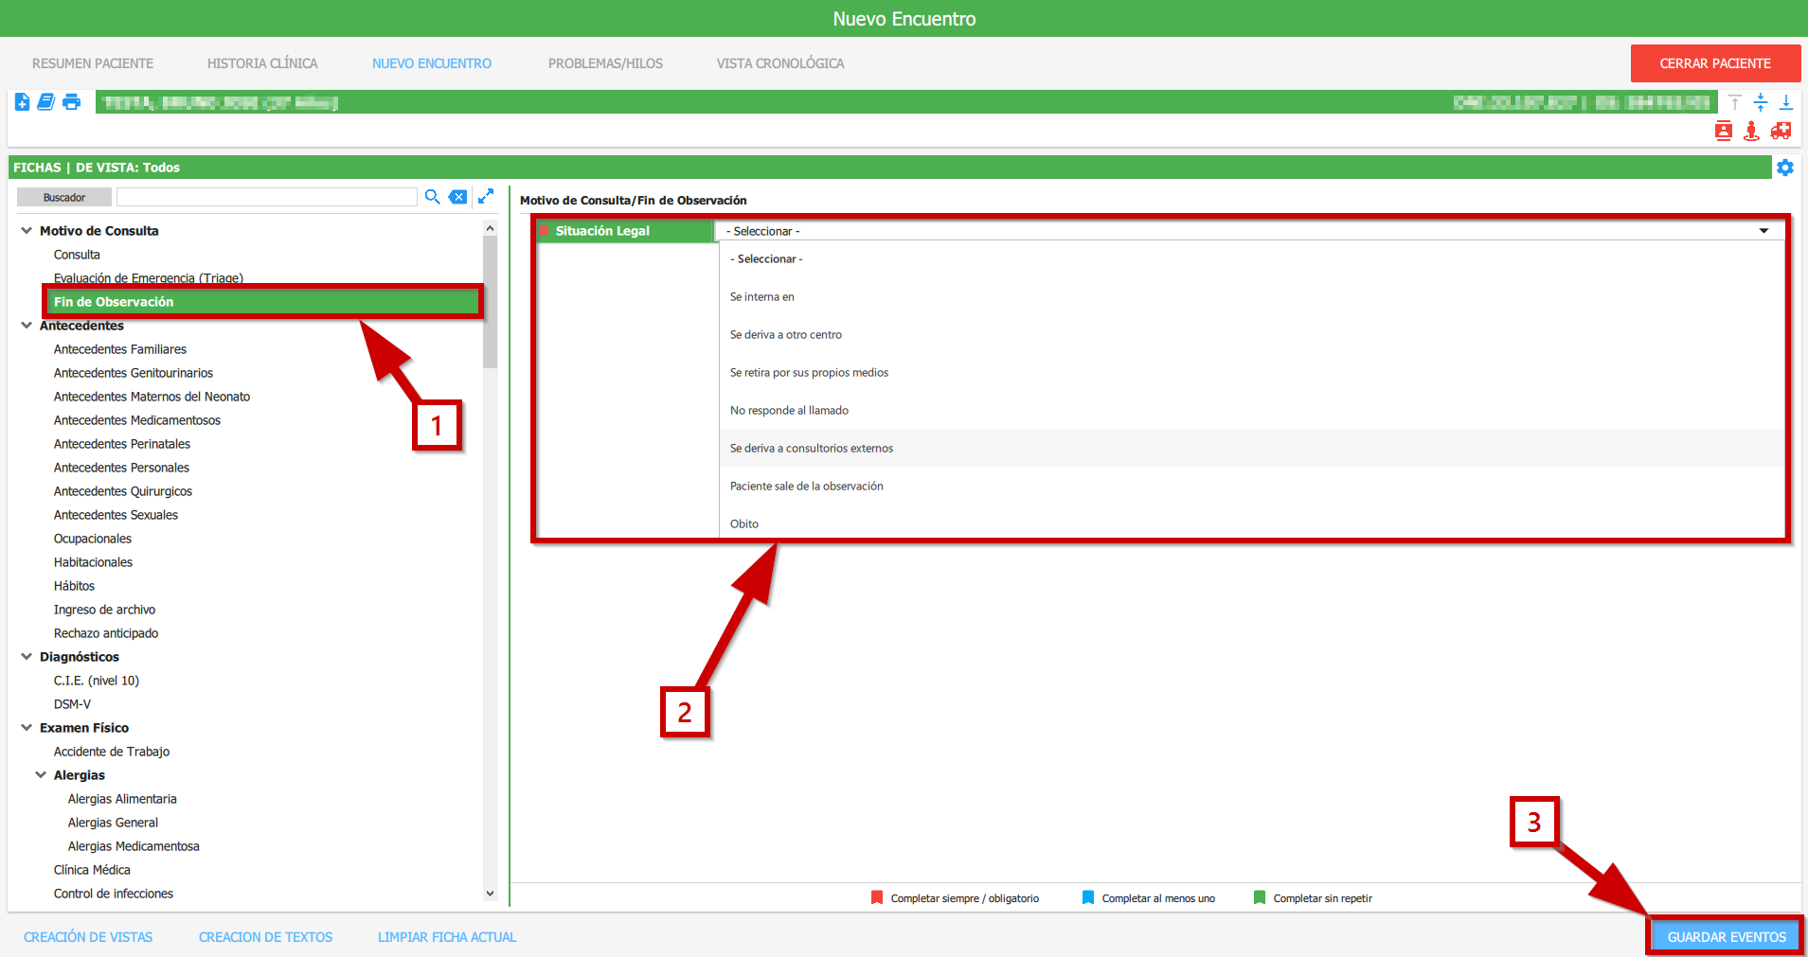Click inside the Buscador search field
The width and height of the screenshot is (1808, 957).
[266, 197]
